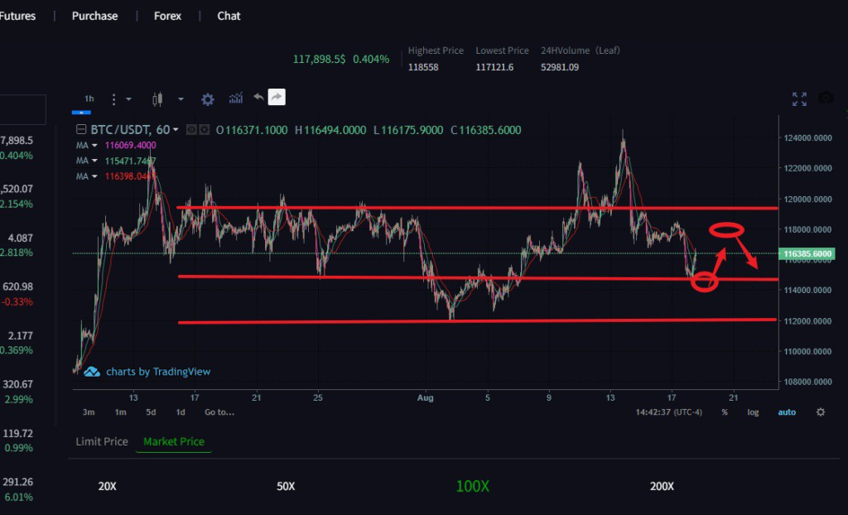
Task: Click the redo arrow in chart toolbar
Action: pos(277,98)
